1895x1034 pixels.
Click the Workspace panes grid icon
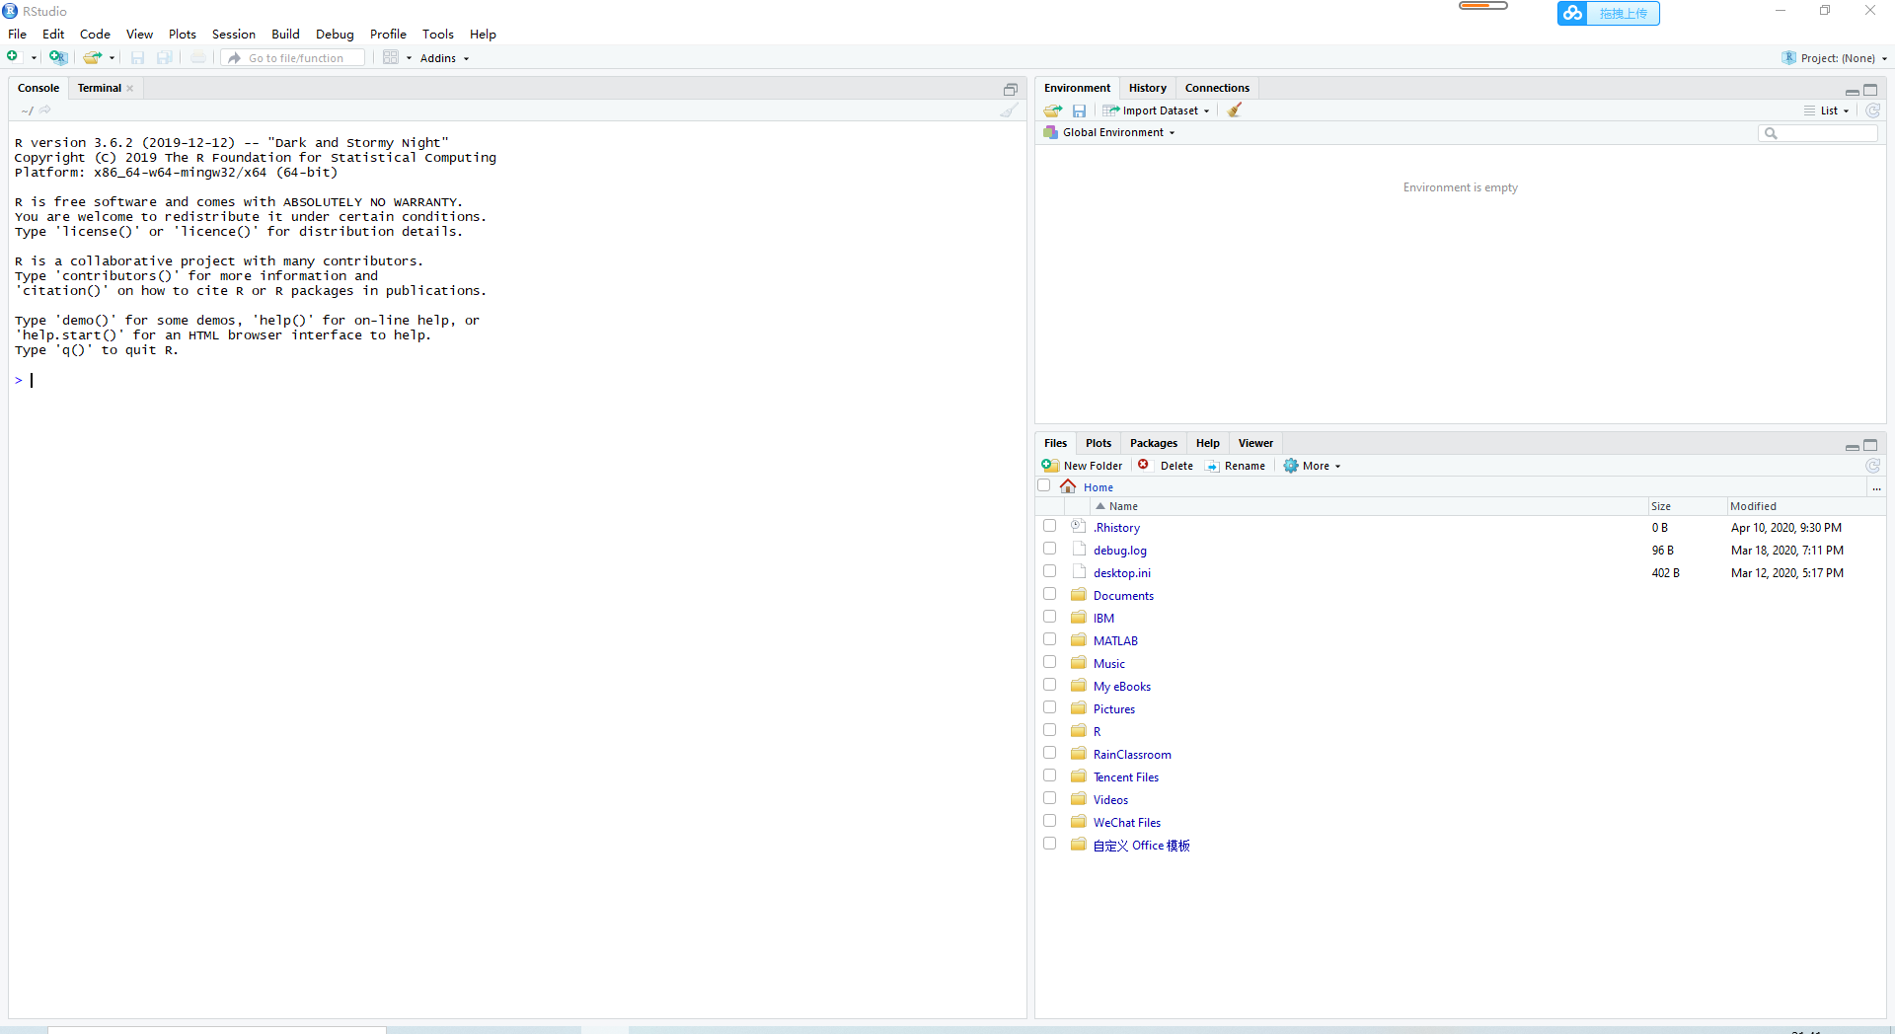point(391,57)
